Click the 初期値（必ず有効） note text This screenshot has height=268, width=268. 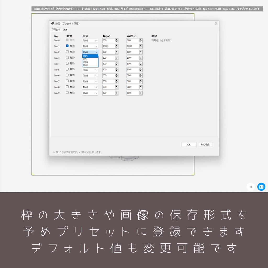click(x=161, y=40)
